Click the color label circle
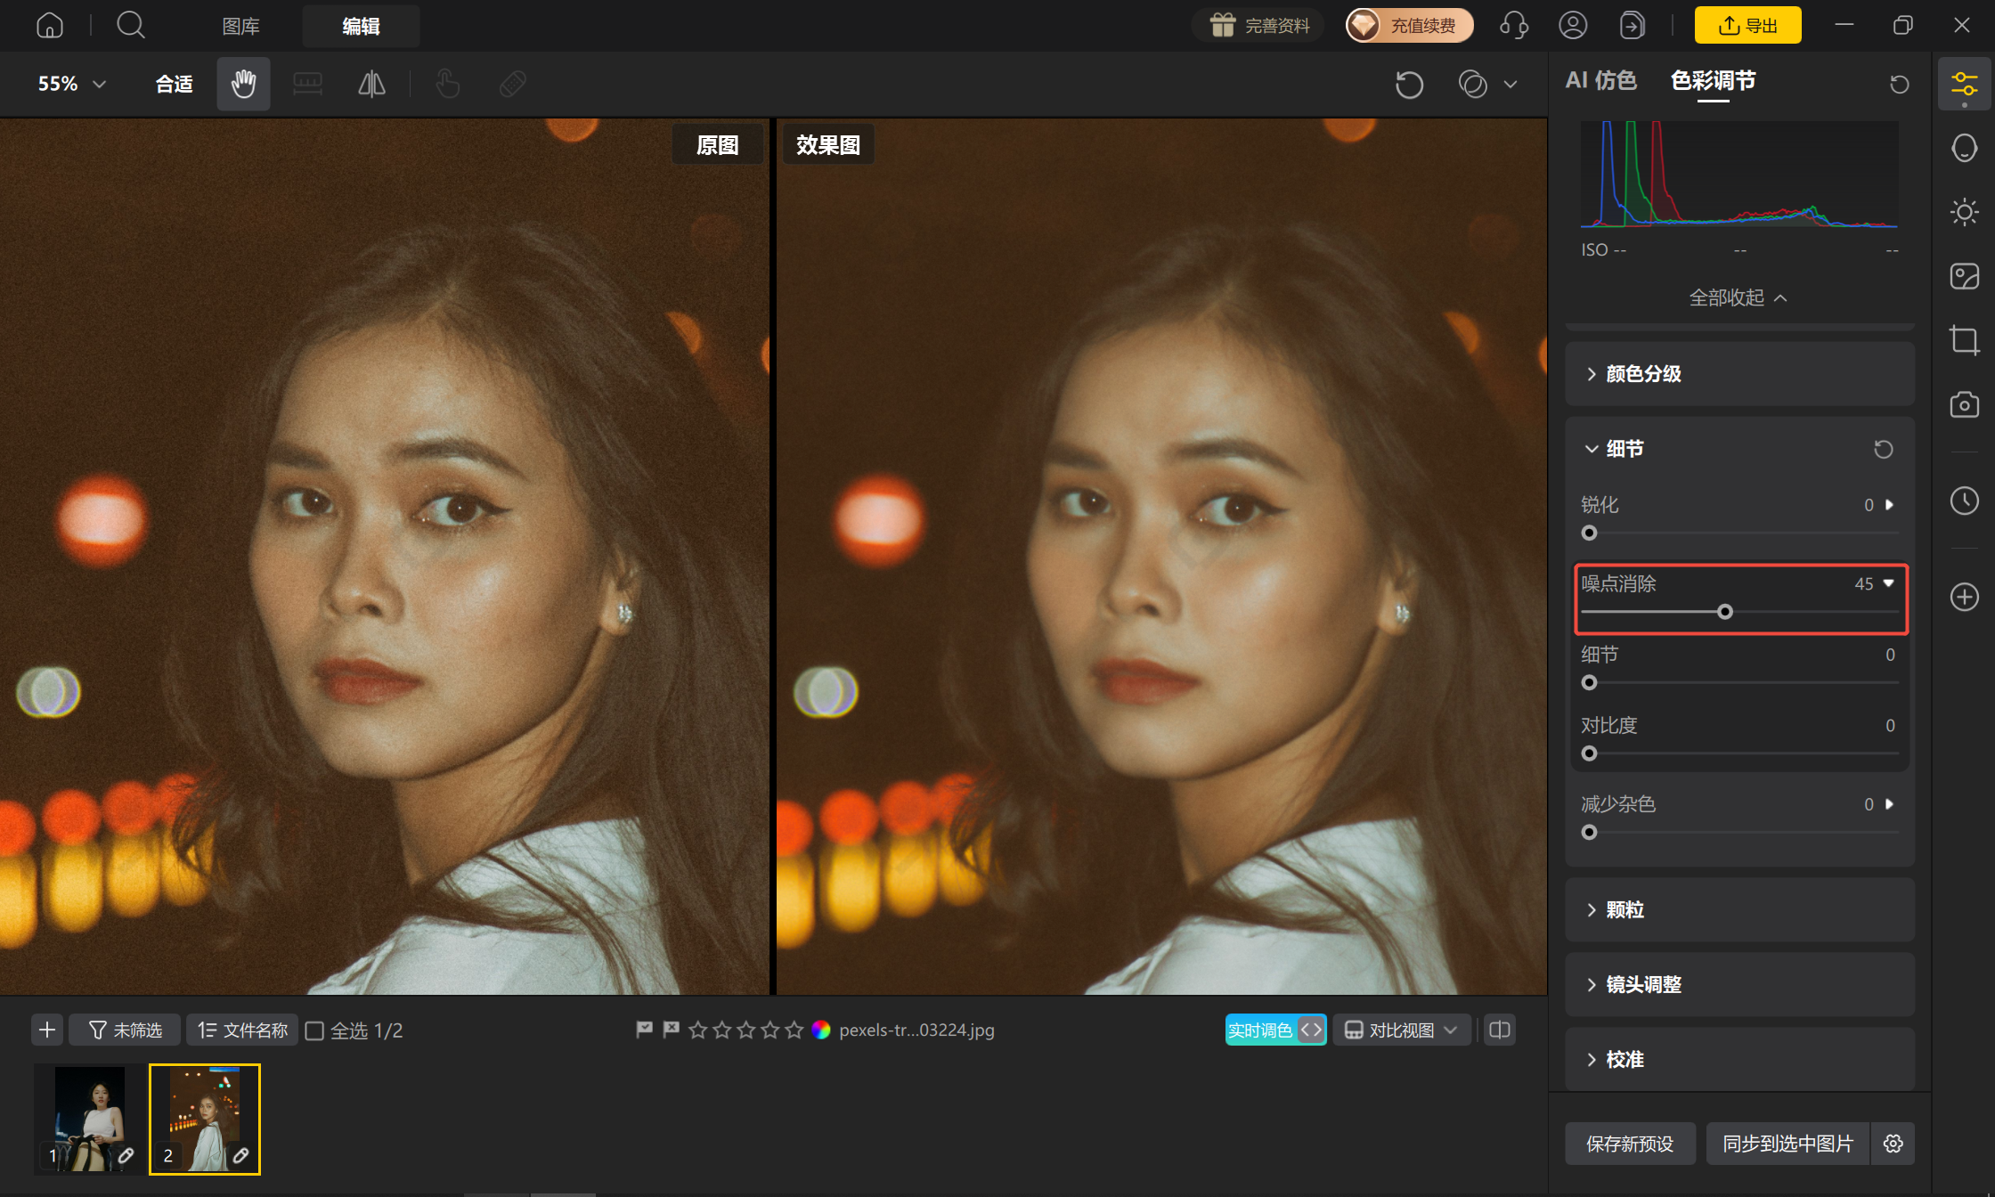 pos(821,1030)
